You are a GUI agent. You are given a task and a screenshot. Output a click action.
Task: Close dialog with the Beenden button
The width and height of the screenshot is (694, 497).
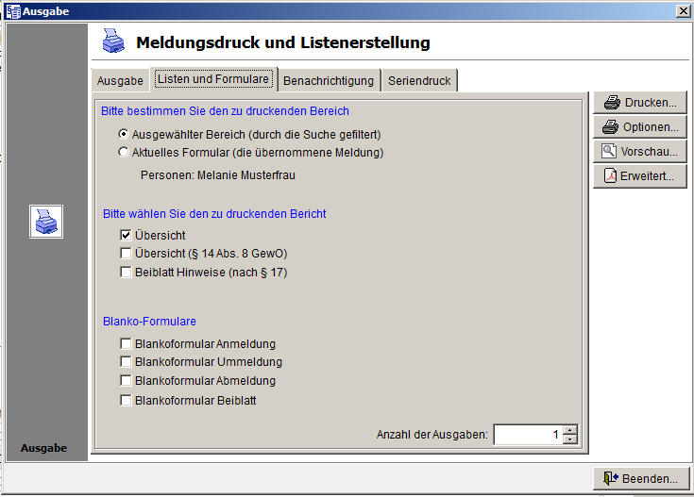(x=640, y=478)
